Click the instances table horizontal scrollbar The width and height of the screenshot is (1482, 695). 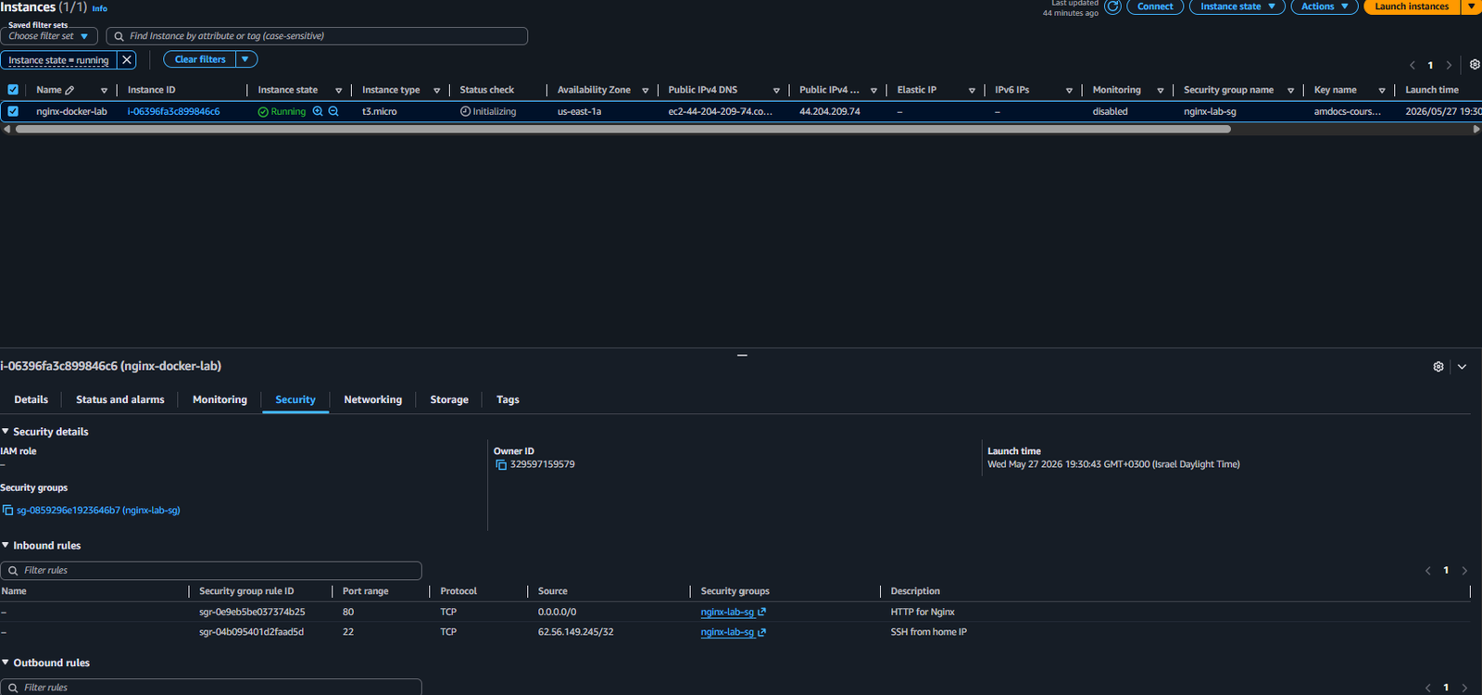coord(623,130)
